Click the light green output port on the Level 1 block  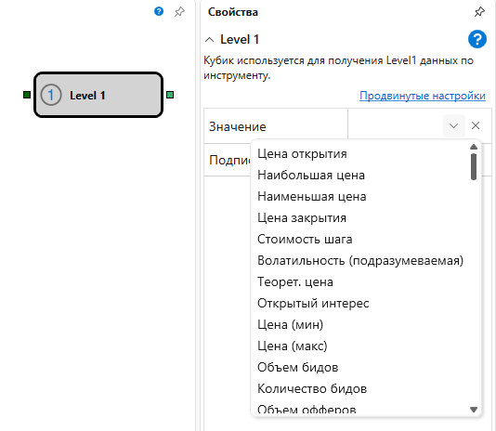click(x=170, y=95)
